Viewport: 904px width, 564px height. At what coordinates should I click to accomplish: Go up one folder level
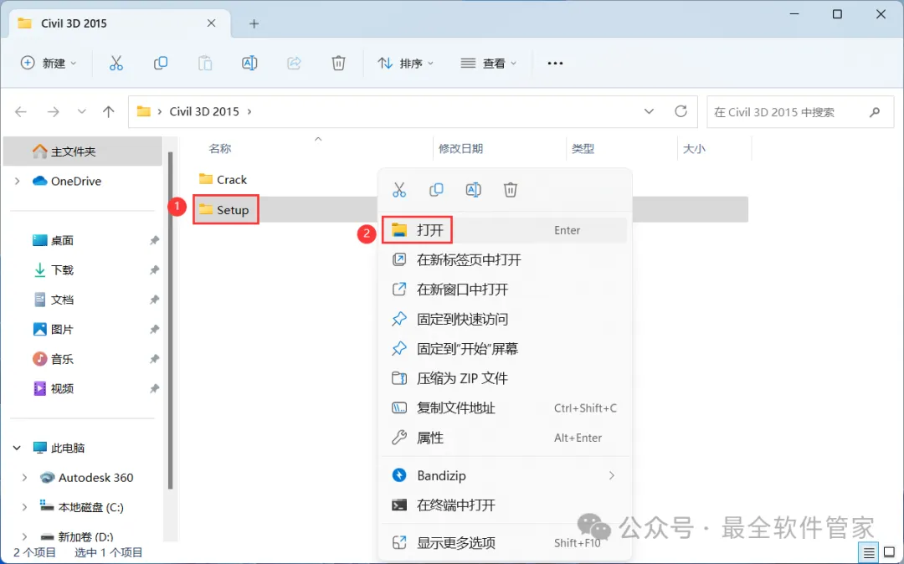(x=108, y=112)
